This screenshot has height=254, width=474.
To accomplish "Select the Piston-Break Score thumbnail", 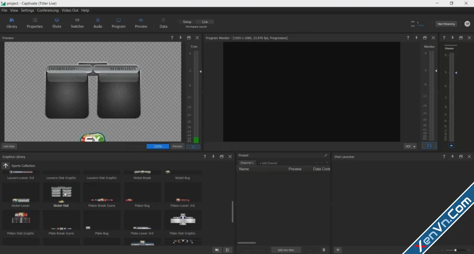I will 101,192.
